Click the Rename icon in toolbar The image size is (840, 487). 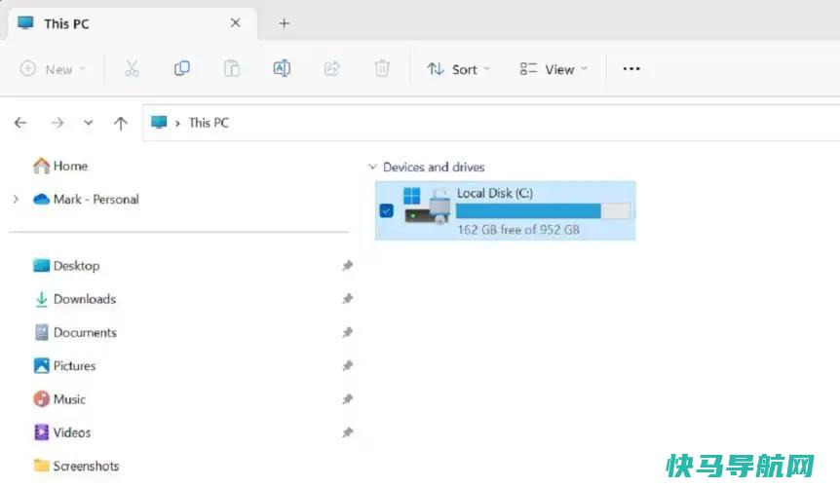click(282, 68)
